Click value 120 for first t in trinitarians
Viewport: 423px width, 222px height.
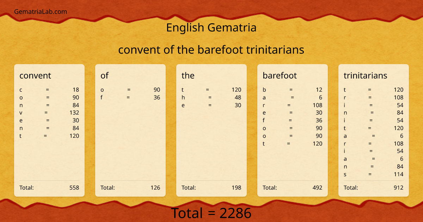[x=399, y=90]
